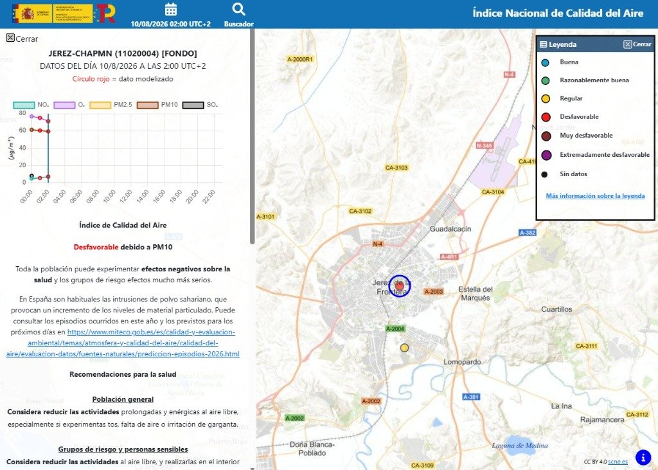Open the miteco.gob.es prediccion-episodios link
Screen dimensions: 658x470
(123, 343)
